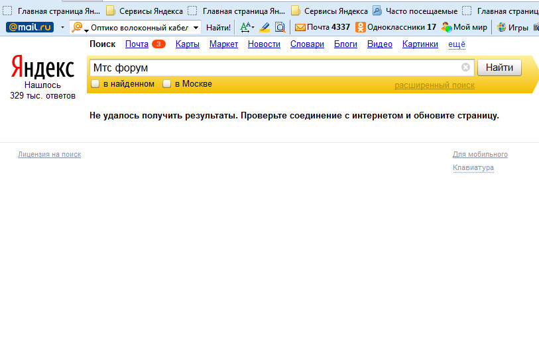Click the Яндекс logo
This screenshot has width=539, height=344.
[x=42, y=67]
